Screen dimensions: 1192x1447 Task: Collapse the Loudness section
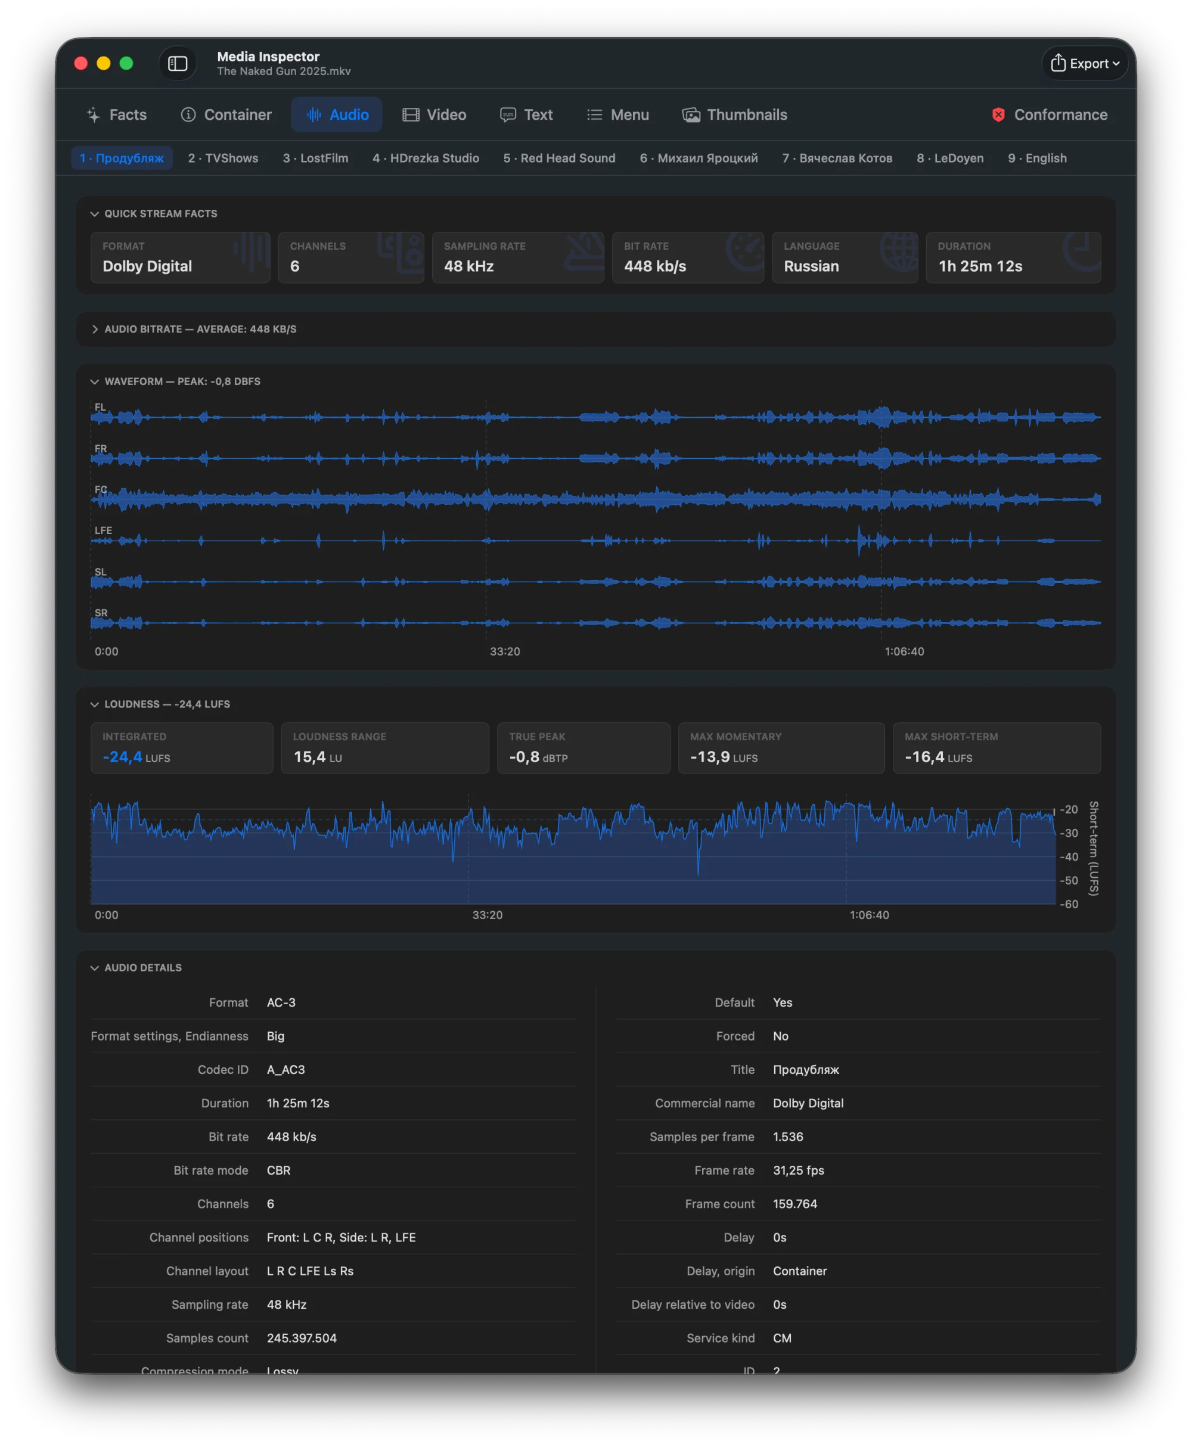pos(95,704)
